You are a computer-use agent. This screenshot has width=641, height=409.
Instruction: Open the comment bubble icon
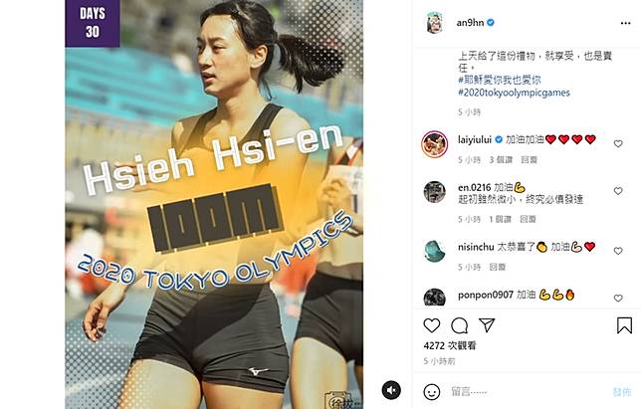459,325
